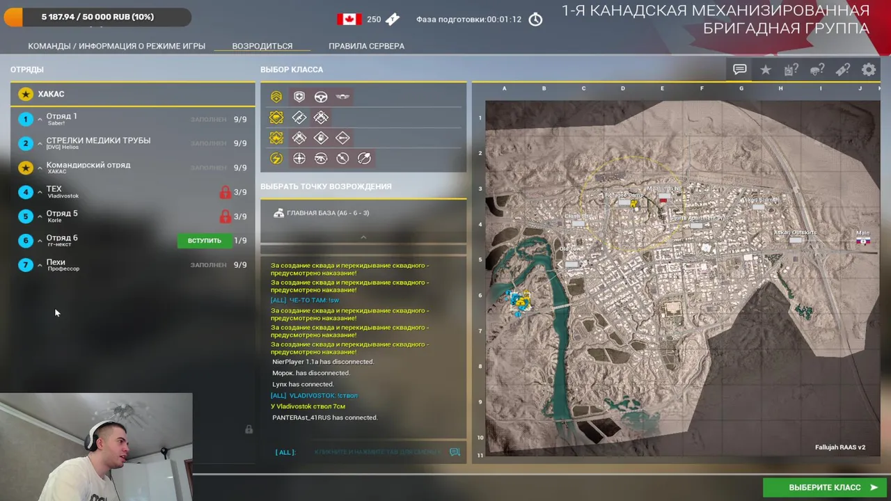The image size is (891, 501).
Task: Click the orange donation progress bar
Action: pos(97,17)
